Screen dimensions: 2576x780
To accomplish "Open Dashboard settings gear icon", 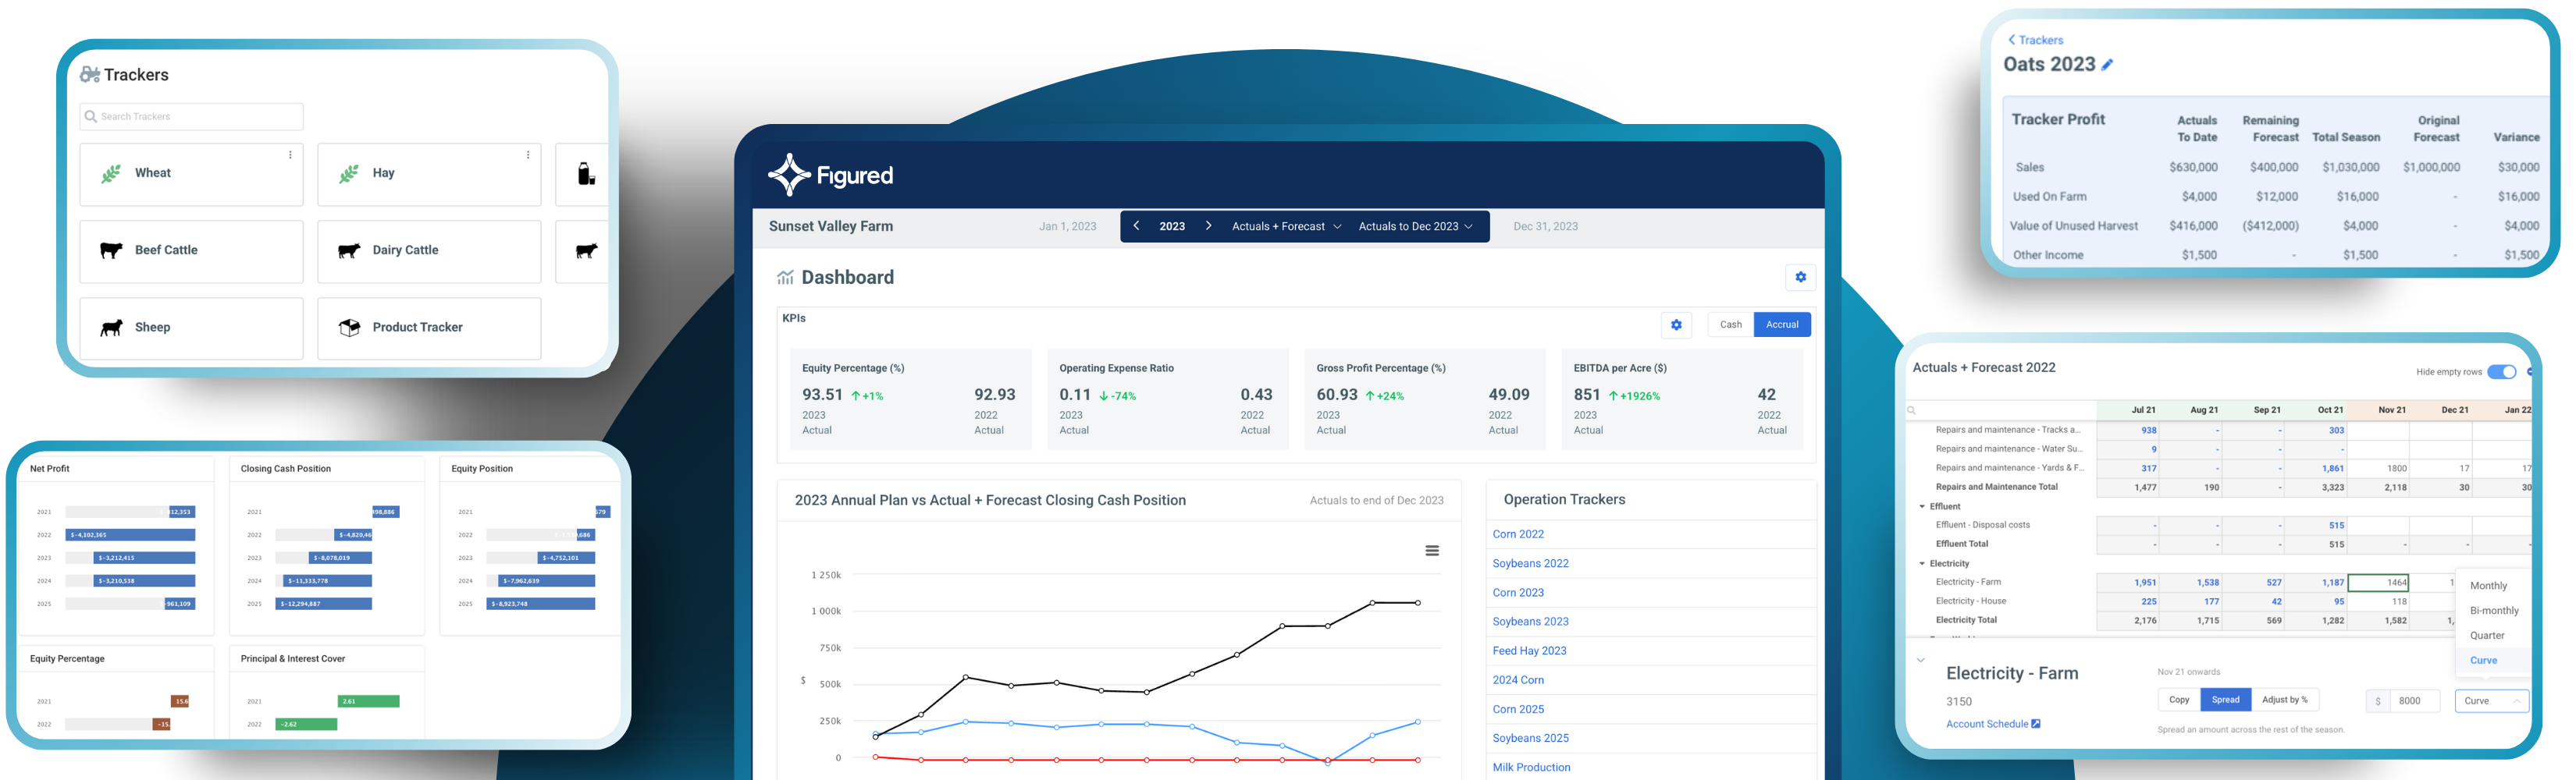I will (1800, 278).
